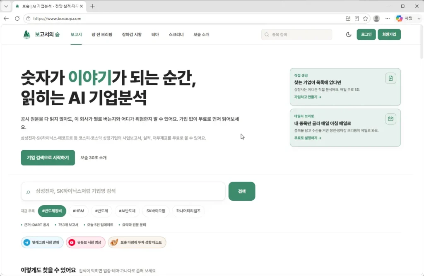Viewport: 424px width, 276px height.
Task: Click the Telegram icon in 텔레그램 시황 알림
Action: click(27, 242)
